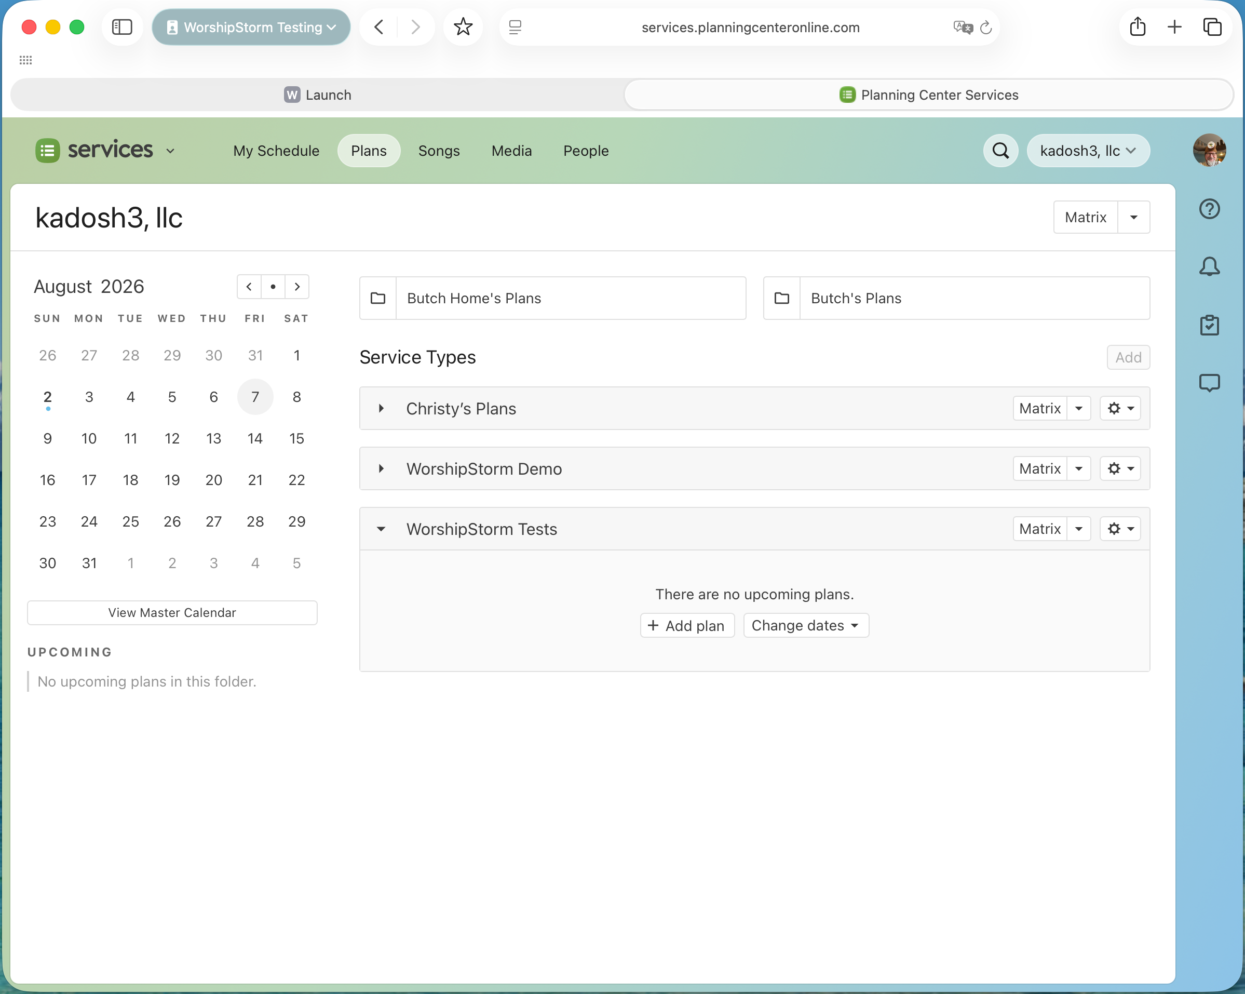Open the help question mark icon
1245x994 pixels.
click(x=1209, y=208)
